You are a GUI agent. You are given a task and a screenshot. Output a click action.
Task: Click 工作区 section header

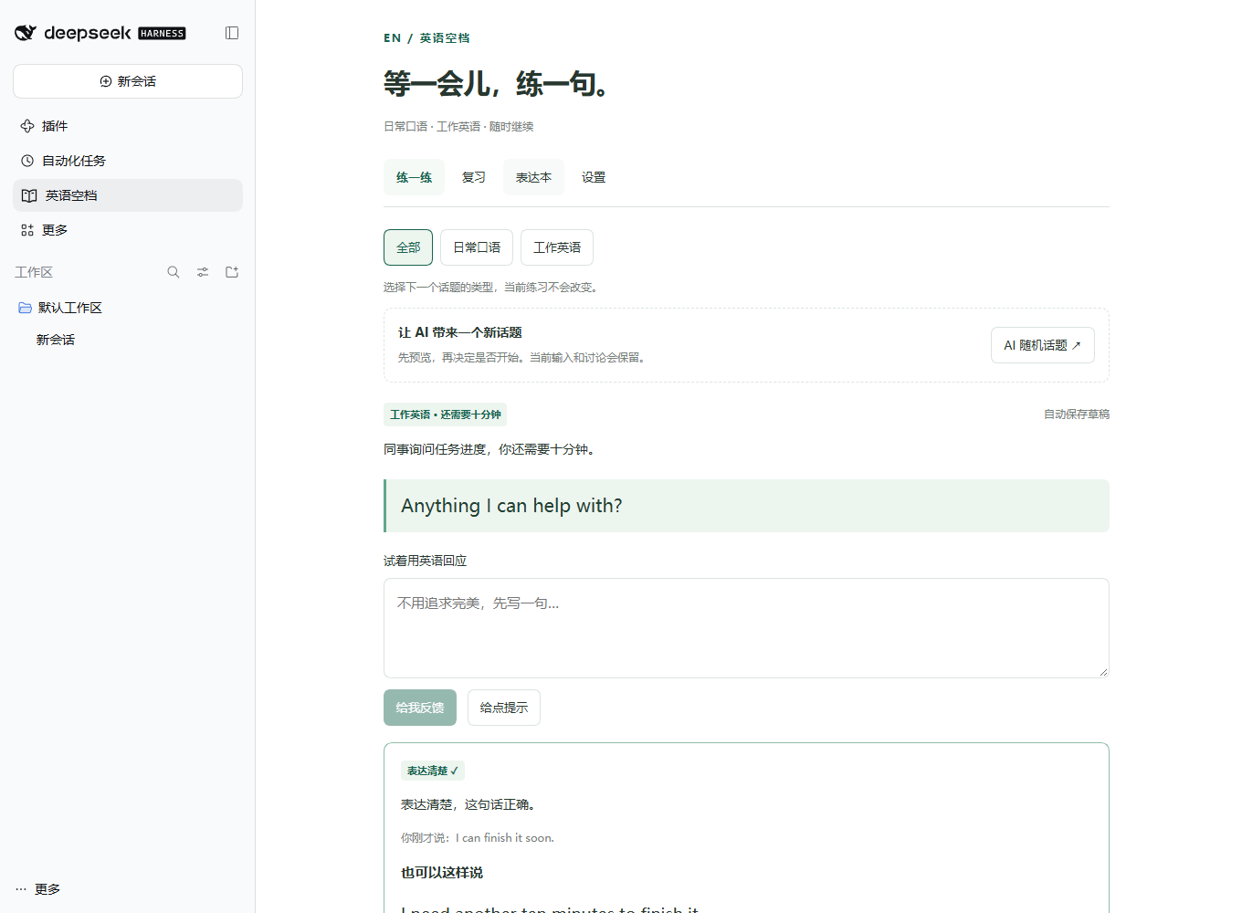34,272
